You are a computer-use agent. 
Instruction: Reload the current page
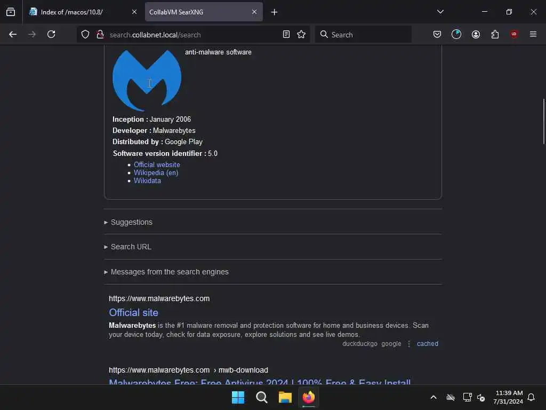pos(51,34)
